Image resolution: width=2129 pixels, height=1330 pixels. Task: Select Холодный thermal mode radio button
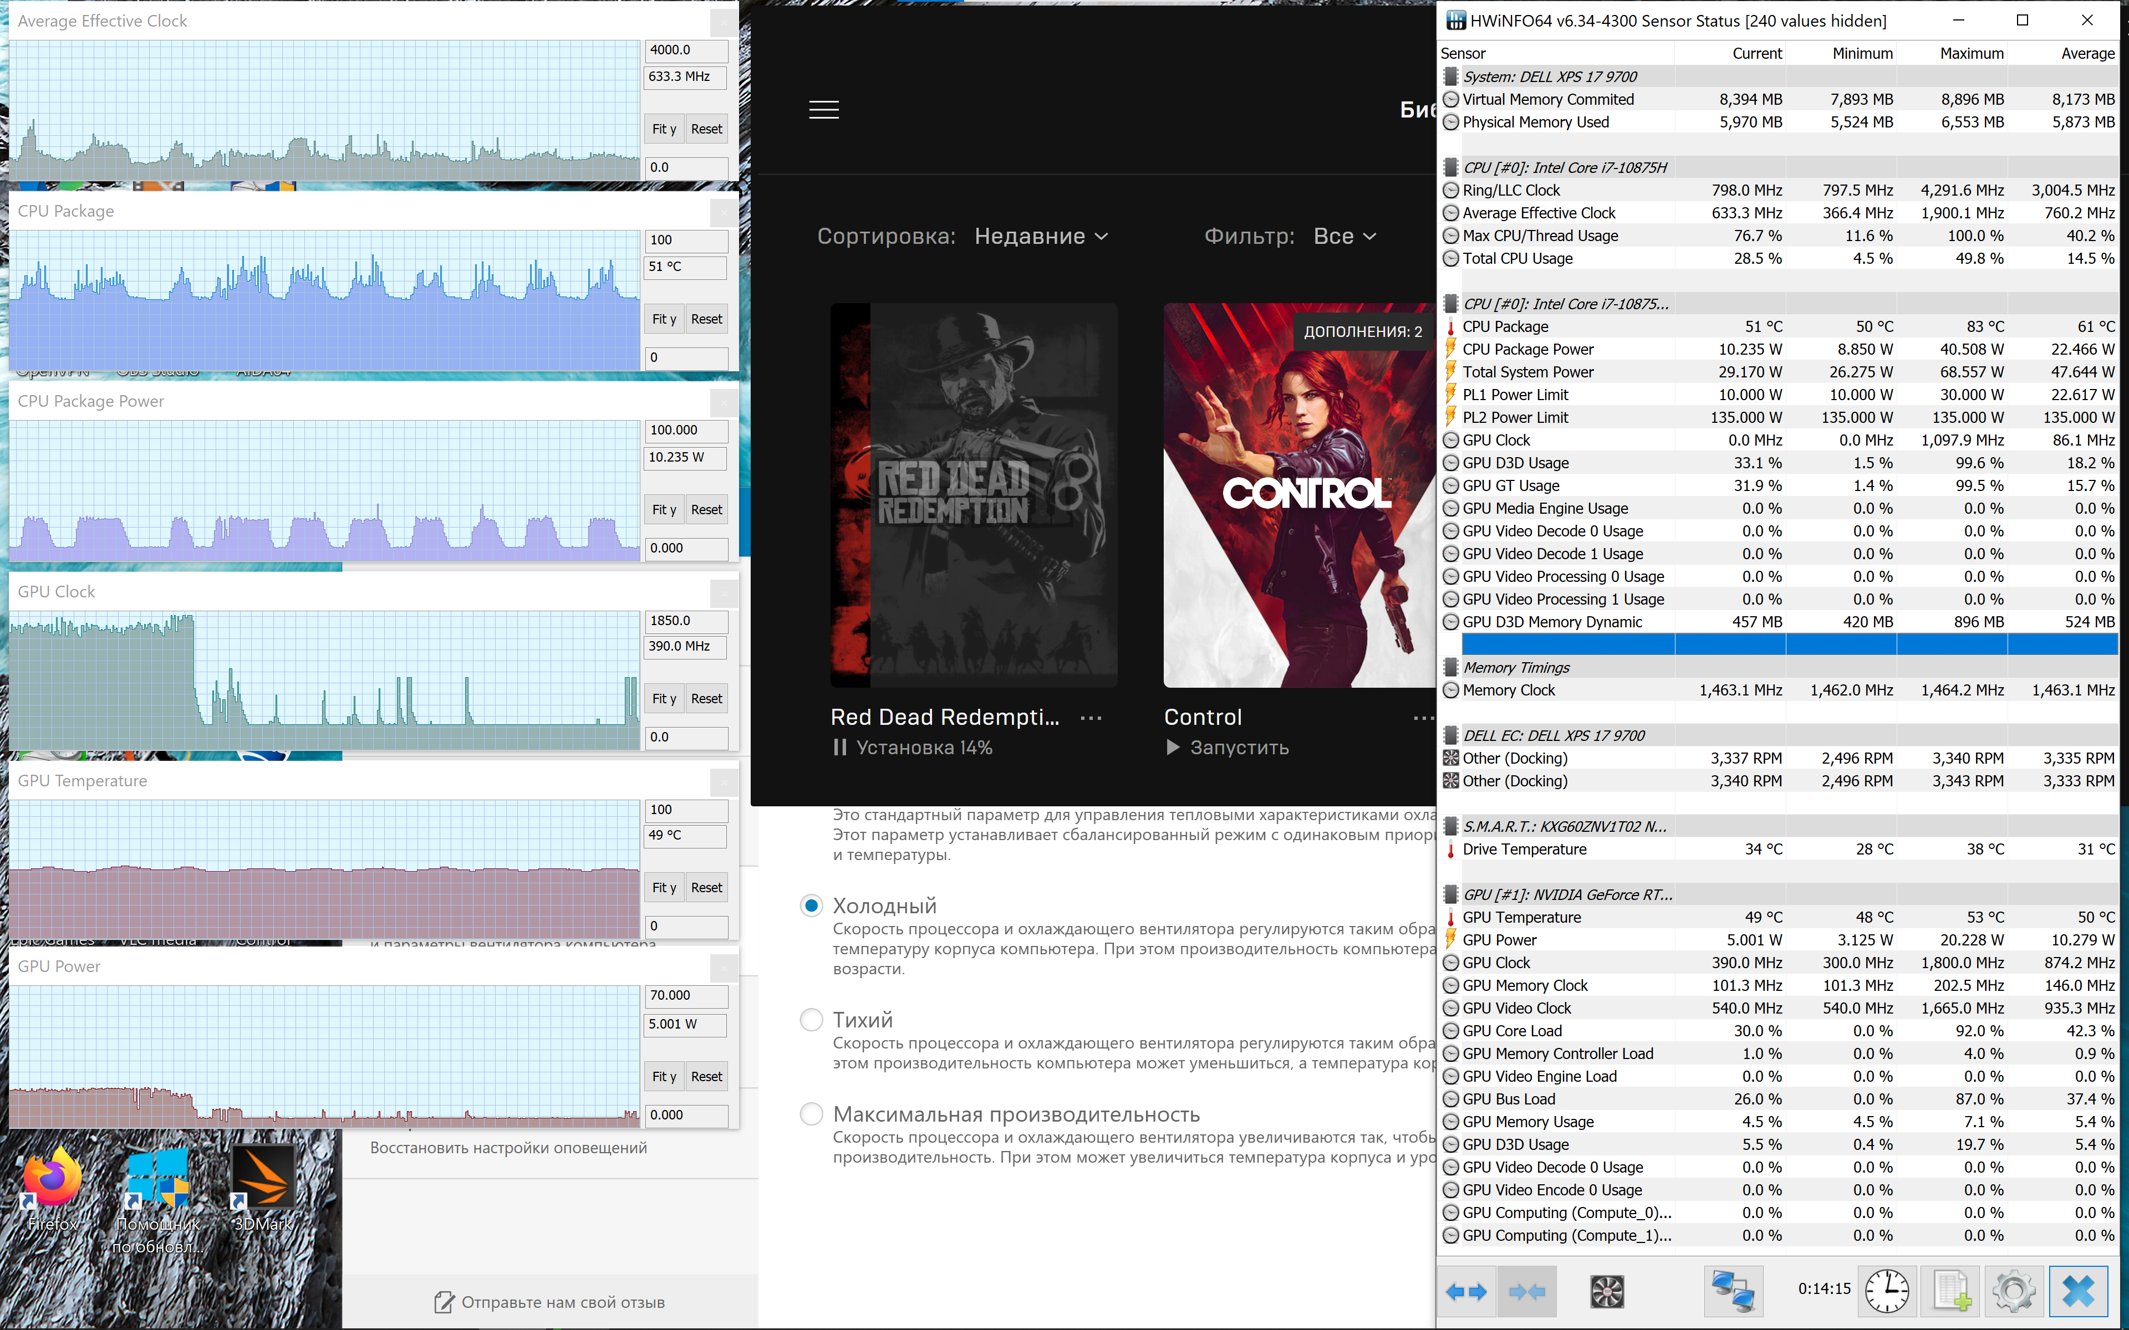coord(811,906)
